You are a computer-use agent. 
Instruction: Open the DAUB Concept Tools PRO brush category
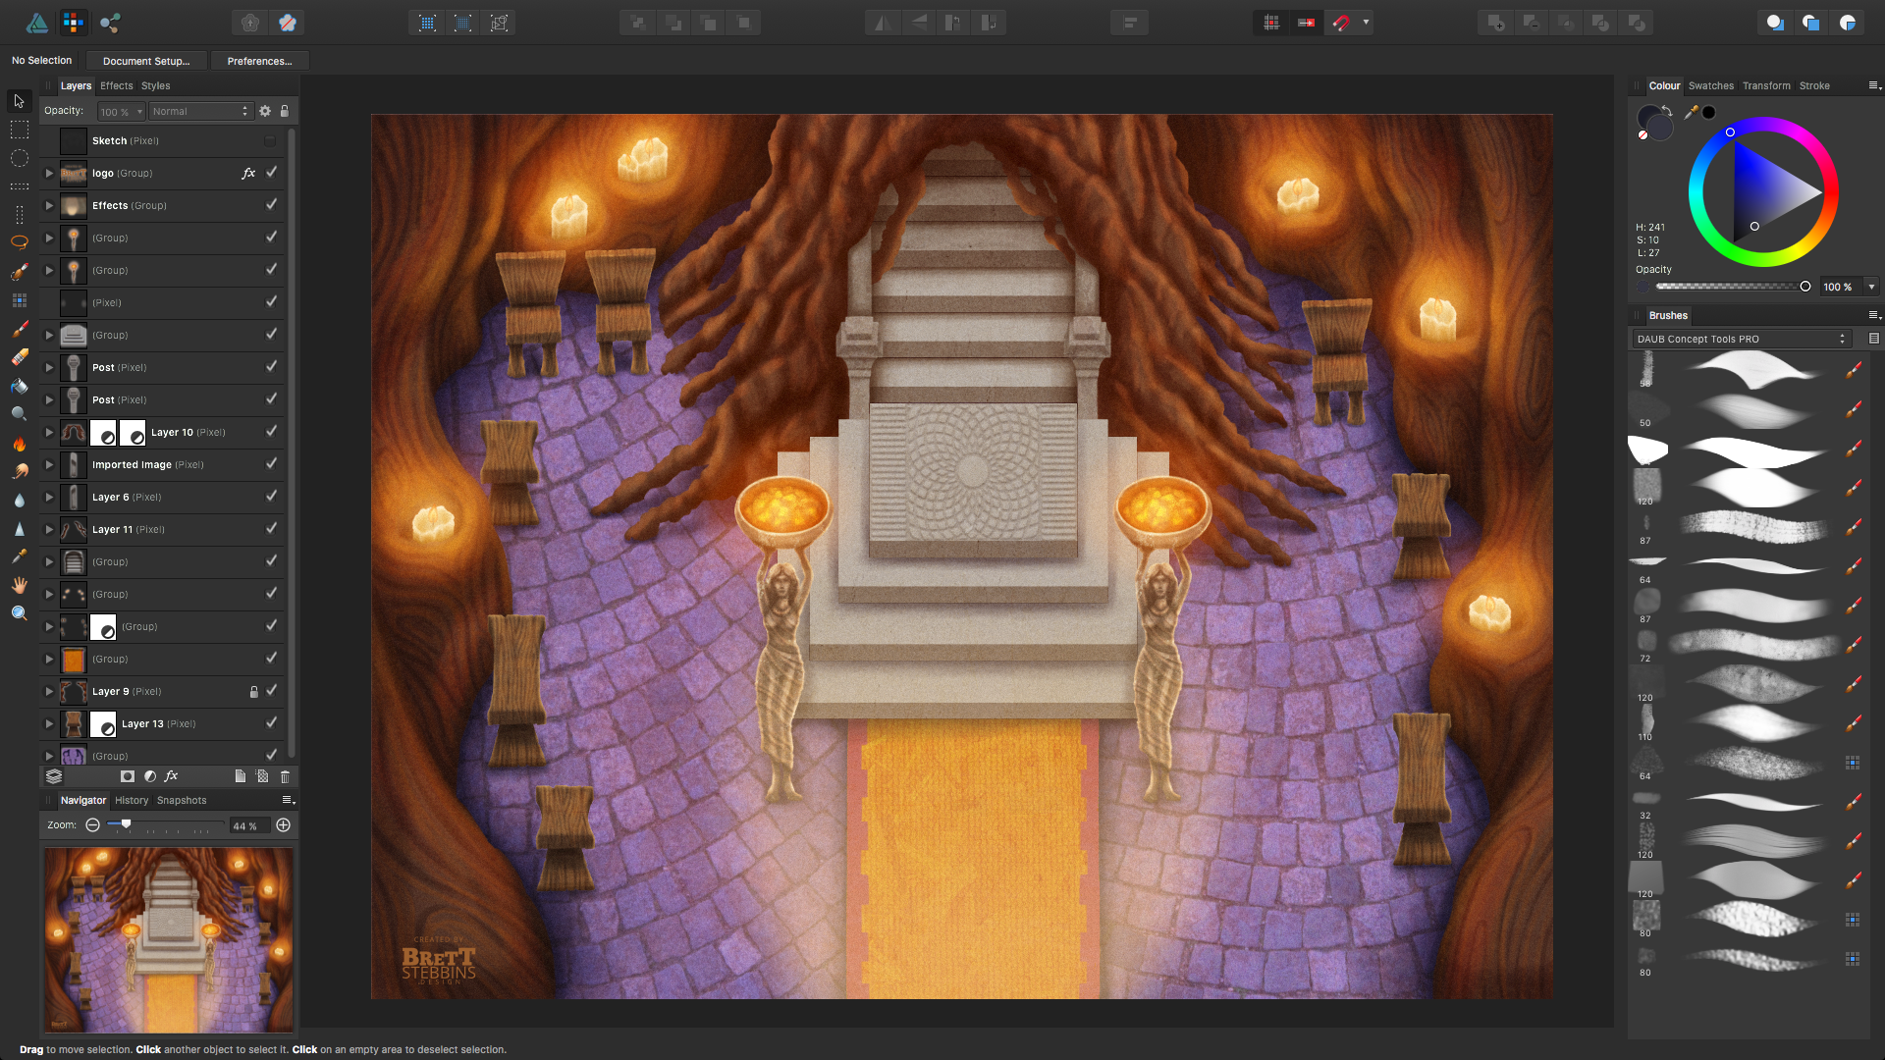tap(1742, 339)
